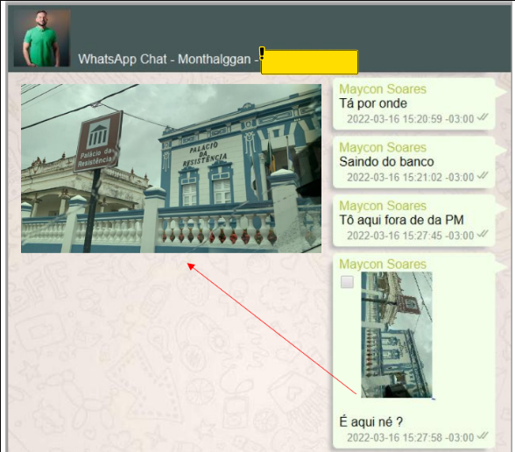The image size is (515, 452).
Task: Click timestamp 2022-03-16 15:21:02 -03:00
Action: (x=411, y=177)
